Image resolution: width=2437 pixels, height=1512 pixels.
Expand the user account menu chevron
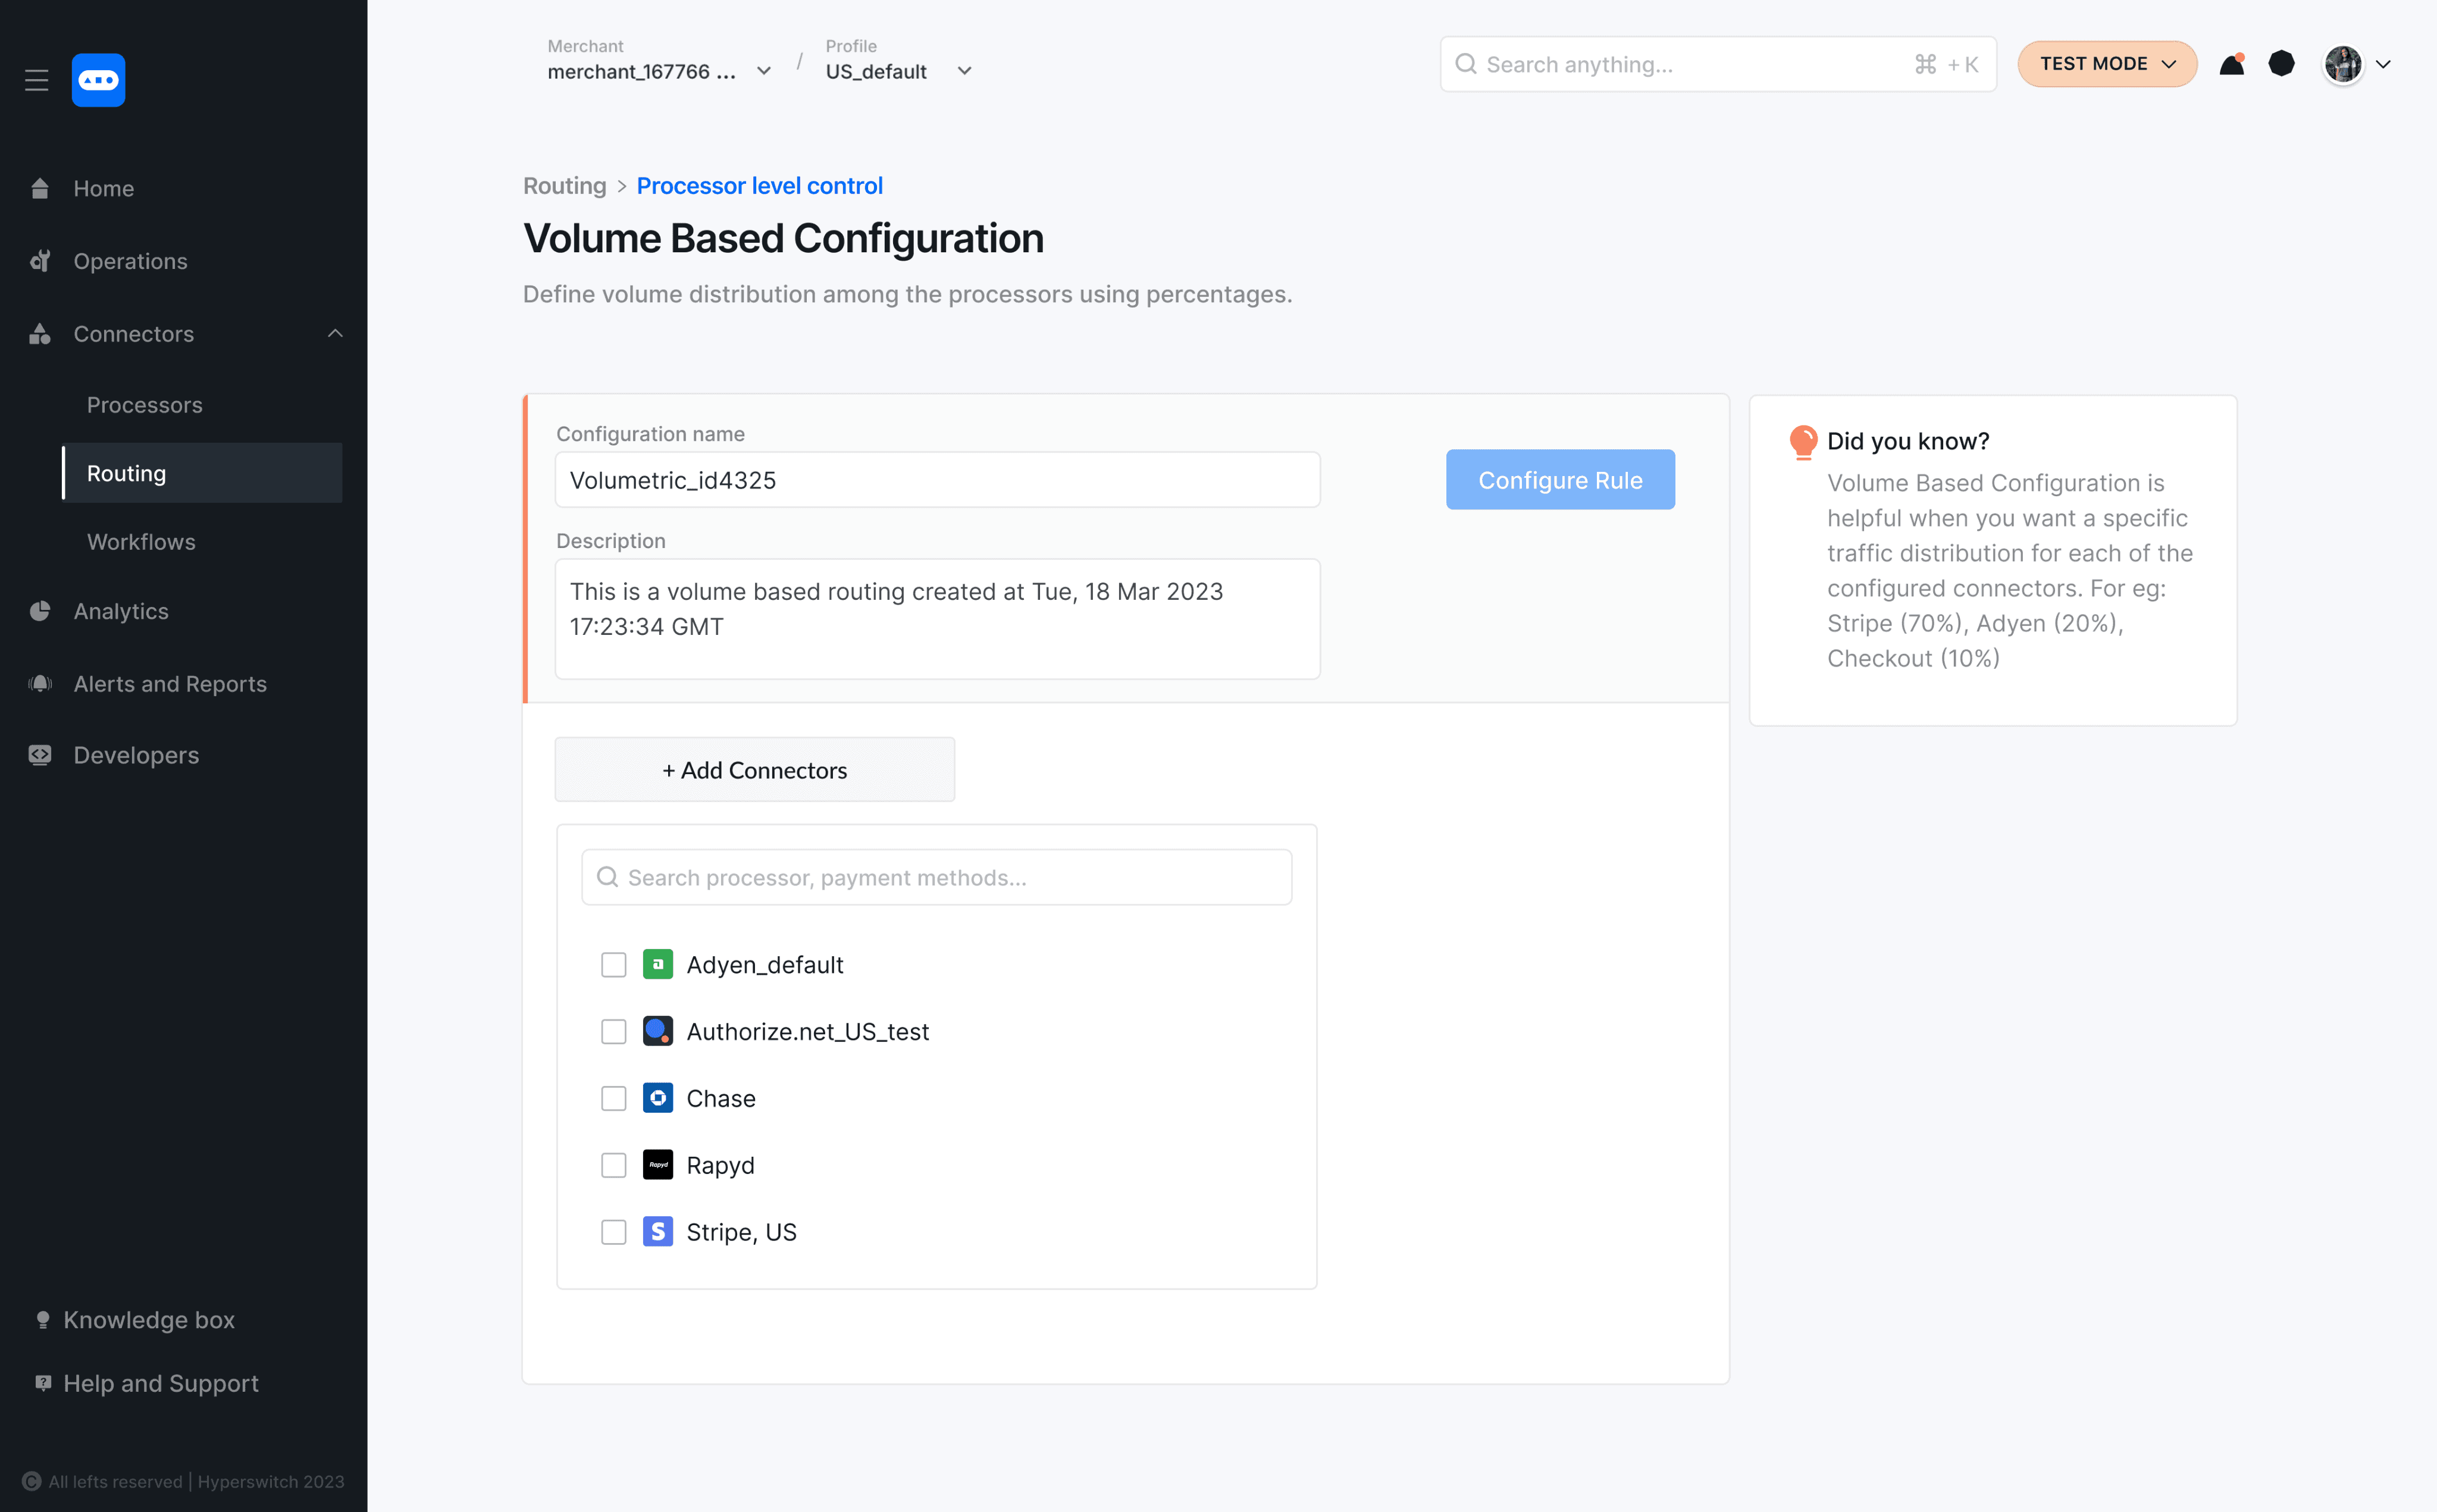pos(2383,64)
